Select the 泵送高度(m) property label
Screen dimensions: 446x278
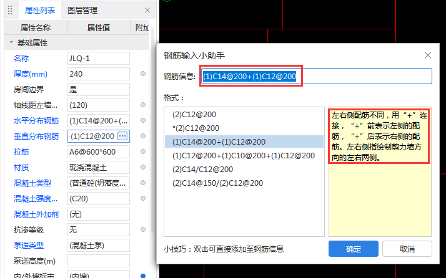click(34, 261)
